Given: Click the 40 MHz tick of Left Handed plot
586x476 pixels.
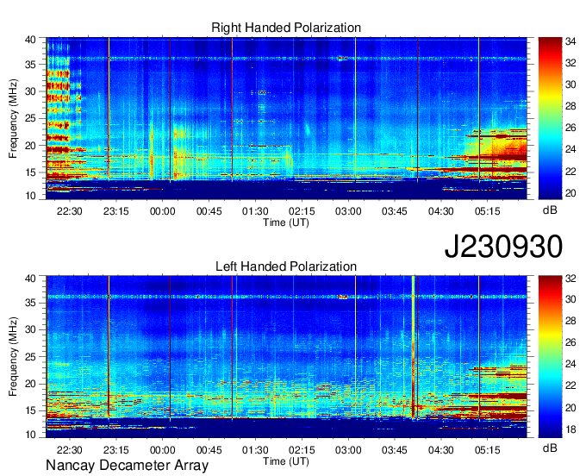Looking at the screenshot, I should [31, 279].
